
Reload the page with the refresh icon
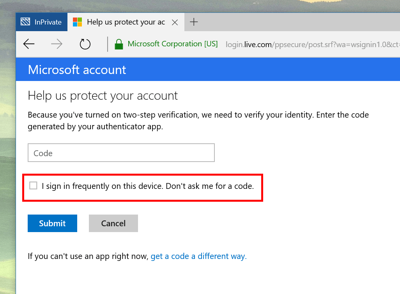[x=85, y=44]
